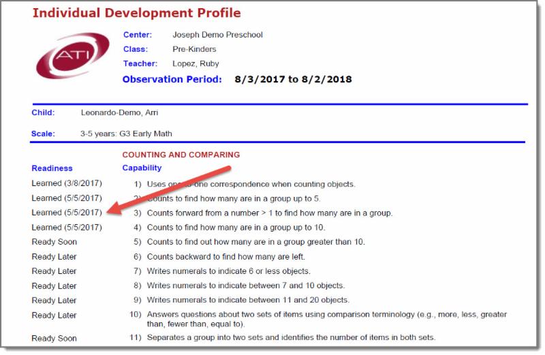
Task: Click the Observation Period label
Action: [x=172, y=79]
